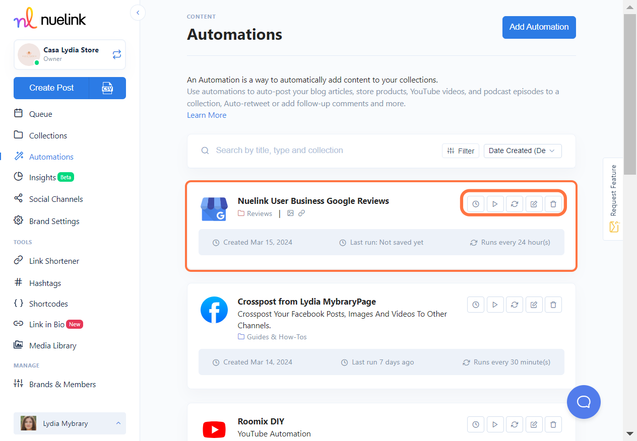Click the 'Last run: Not saved yet' text
The width and height of the screenshot is (637, 441).
[x=387, y=242]
